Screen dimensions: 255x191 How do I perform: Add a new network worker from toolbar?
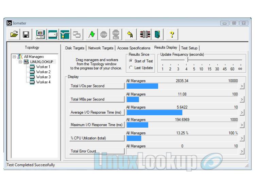pos(65,34)
